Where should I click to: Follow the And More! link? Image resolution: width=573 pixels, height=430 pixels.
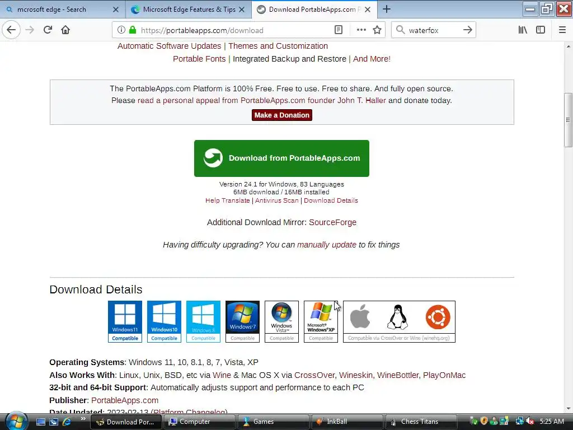[372, 59]
